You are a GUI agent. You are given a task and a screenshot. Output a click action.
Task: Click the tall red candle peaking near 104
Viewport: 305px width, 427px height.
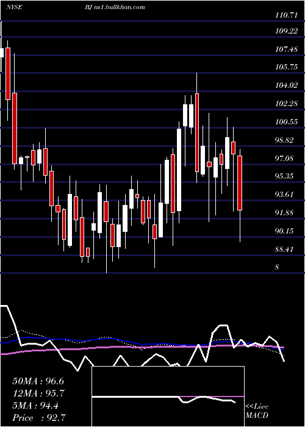click(x=197, y=132)
